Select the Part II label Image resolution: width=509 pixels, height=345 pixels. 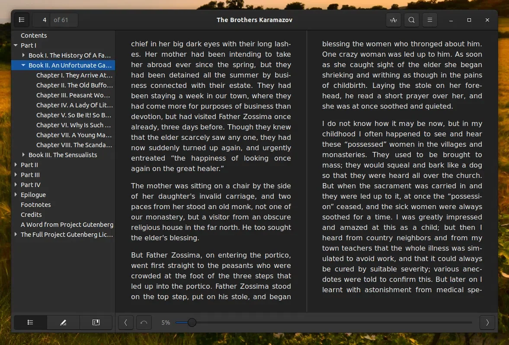coord(29,164)
